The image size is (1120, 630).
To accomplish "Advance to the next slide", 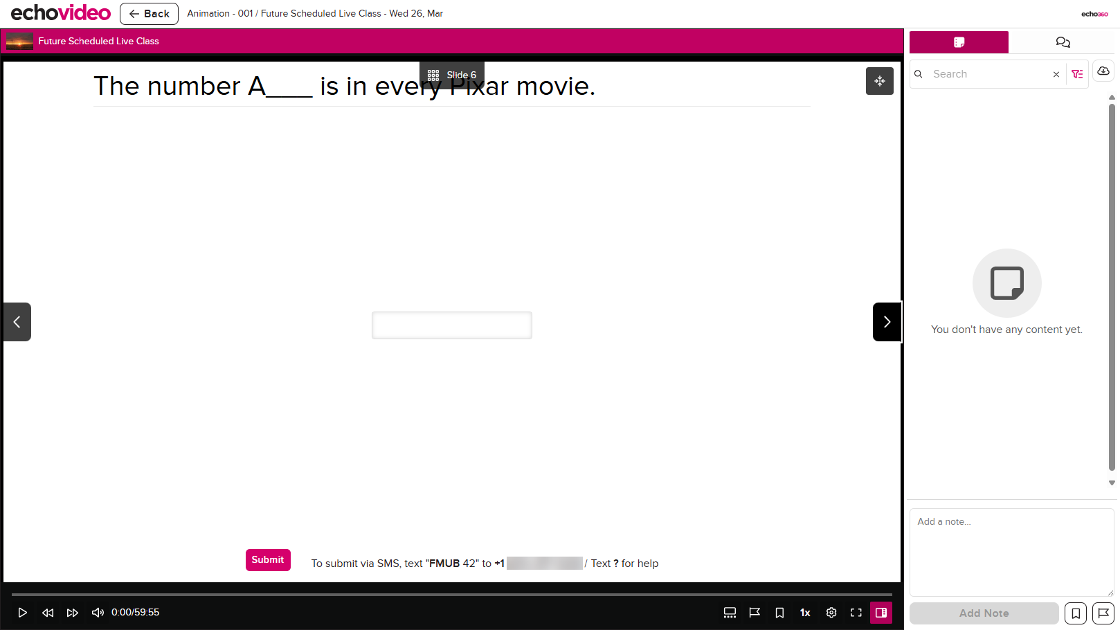I will coord(887,321).
